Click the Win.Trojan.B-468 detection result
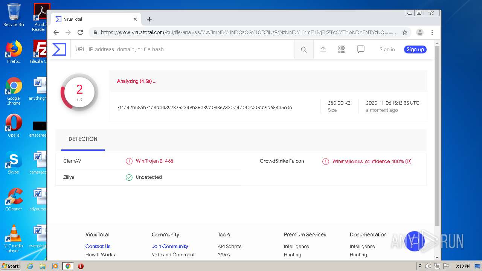 154,161
